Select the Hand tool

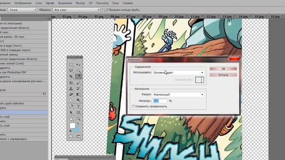pyautogui.click(x=71, y=119)
